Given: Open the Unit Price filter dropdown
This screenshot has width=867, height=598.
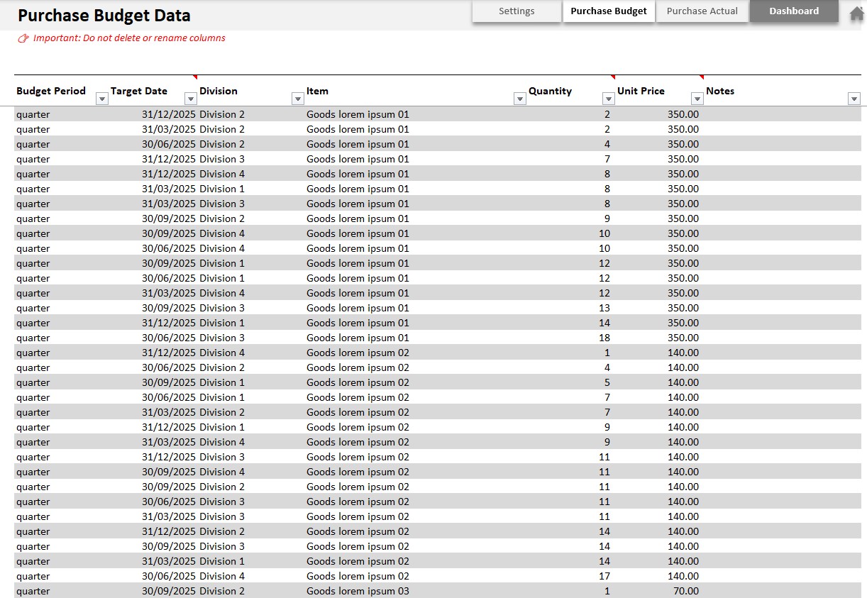Looking at the screenshot, I should pyautogui.click(x=697, y=99).
